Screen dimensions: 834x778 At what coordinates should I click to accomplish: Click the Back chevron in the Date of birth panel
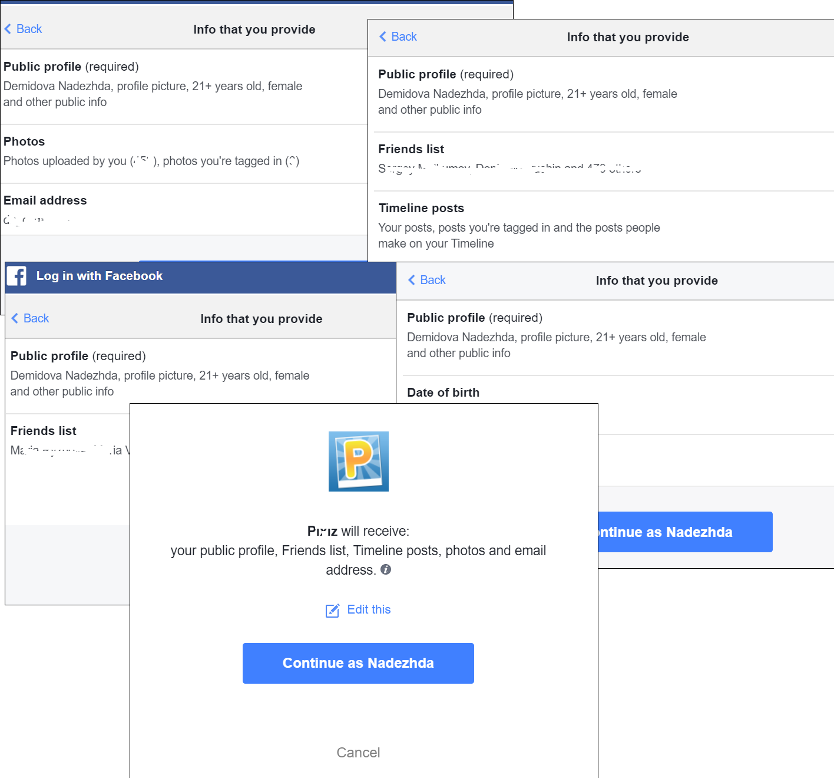[412, 280]
